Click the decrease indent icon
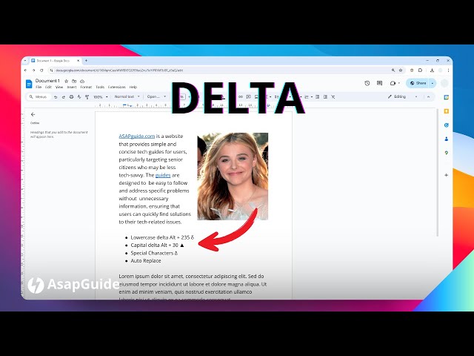Screen dimensions: 474x356 [317, 97]
